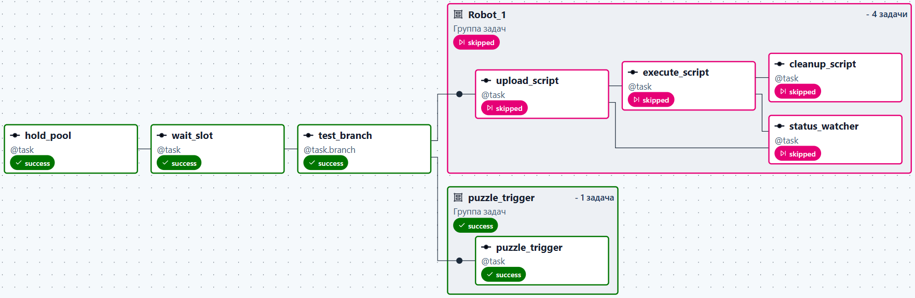915x298 pixels.
Task: Click the skipped status of status_watcher
Action: pos(798,153)
